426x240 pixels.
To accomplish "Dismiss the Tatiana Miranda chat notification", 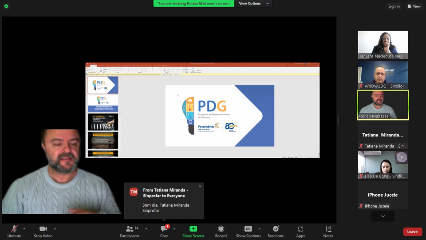I will 200,186.
